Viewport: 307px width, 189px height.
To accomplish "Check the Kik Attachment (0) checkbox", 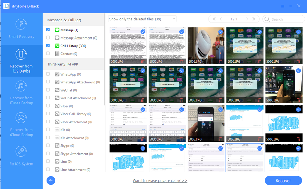I will (48, 137).
